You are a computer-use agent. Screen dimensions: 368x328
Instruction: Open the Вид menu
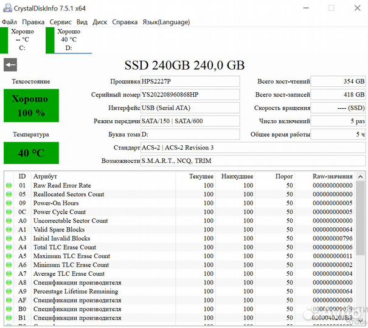(82, 22)
